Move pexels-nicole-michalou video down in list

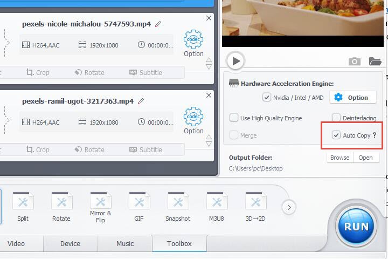(x=209, y=67)
